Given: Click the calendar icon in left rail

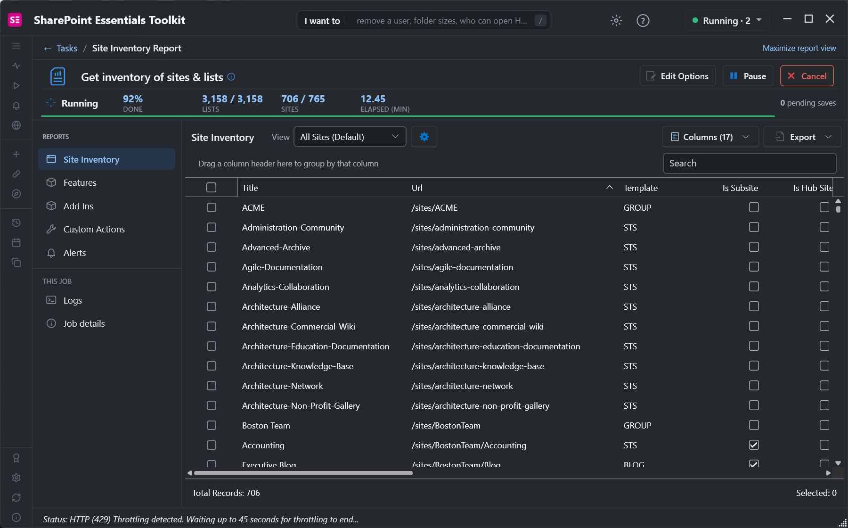Looking at the screenshot, I should (16, 242).
